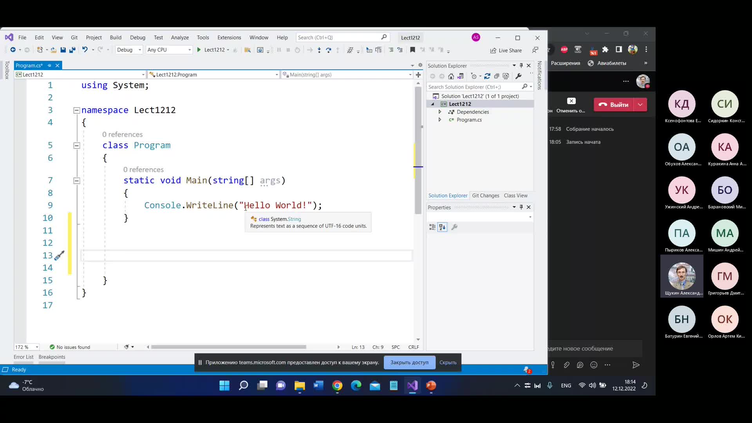Viewport: 752px width, 423px height.
Task: Switch to Git Changes tab
Action: tap(486, 196)
